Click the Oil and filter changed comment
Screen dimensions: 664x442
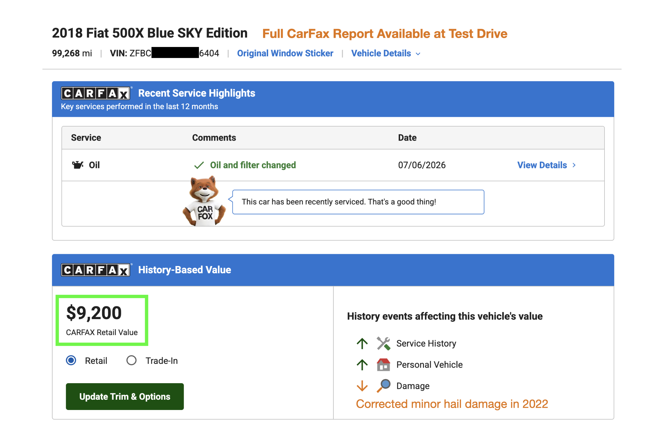point(253,165)
